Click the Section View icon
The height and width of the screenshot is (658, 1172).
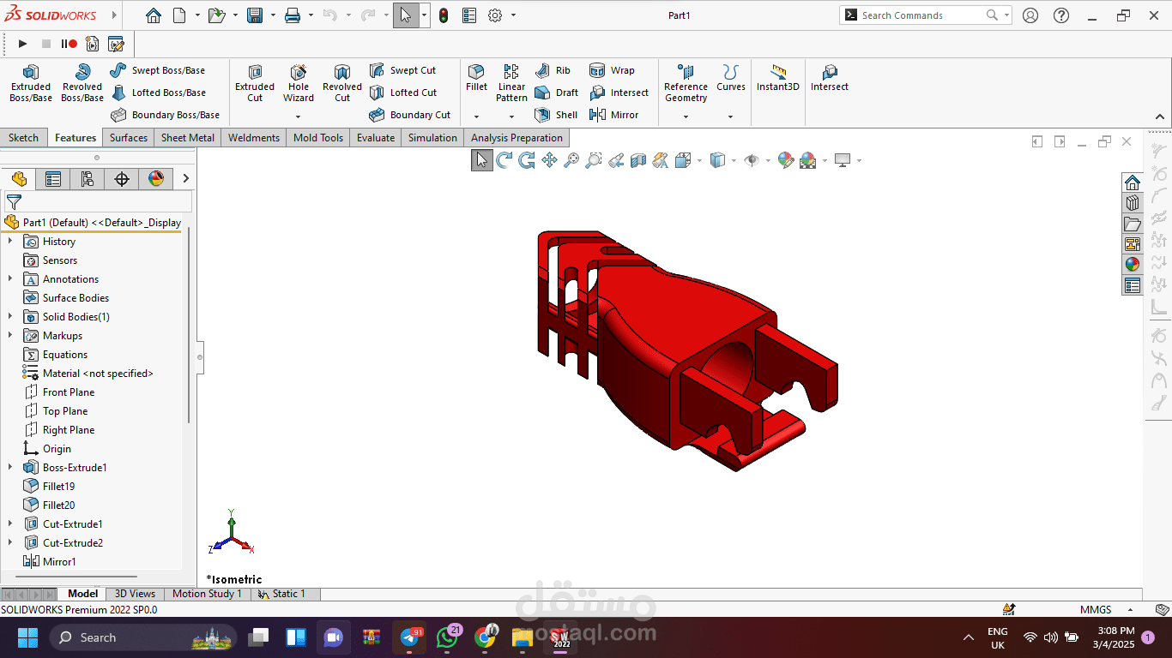[x=638, y=160]
